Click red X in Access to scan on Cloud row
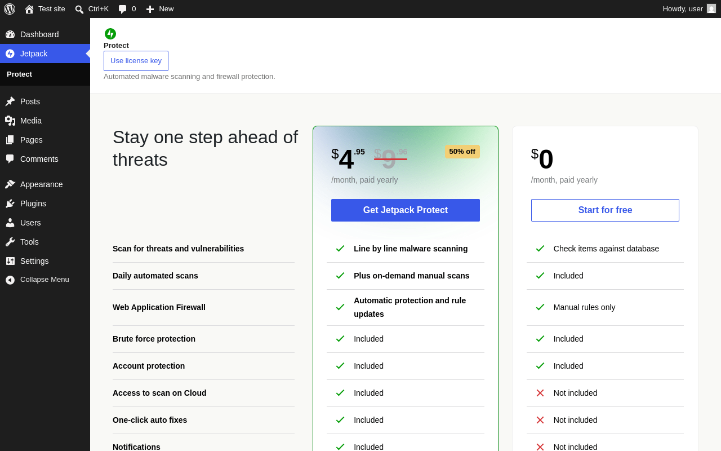 [540, 393]
